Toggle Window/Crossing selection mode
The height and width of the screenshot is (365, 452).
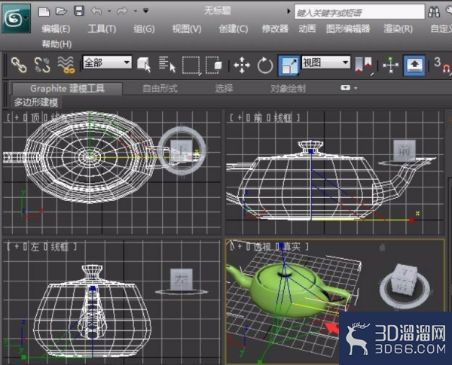[x=214, y=65]
